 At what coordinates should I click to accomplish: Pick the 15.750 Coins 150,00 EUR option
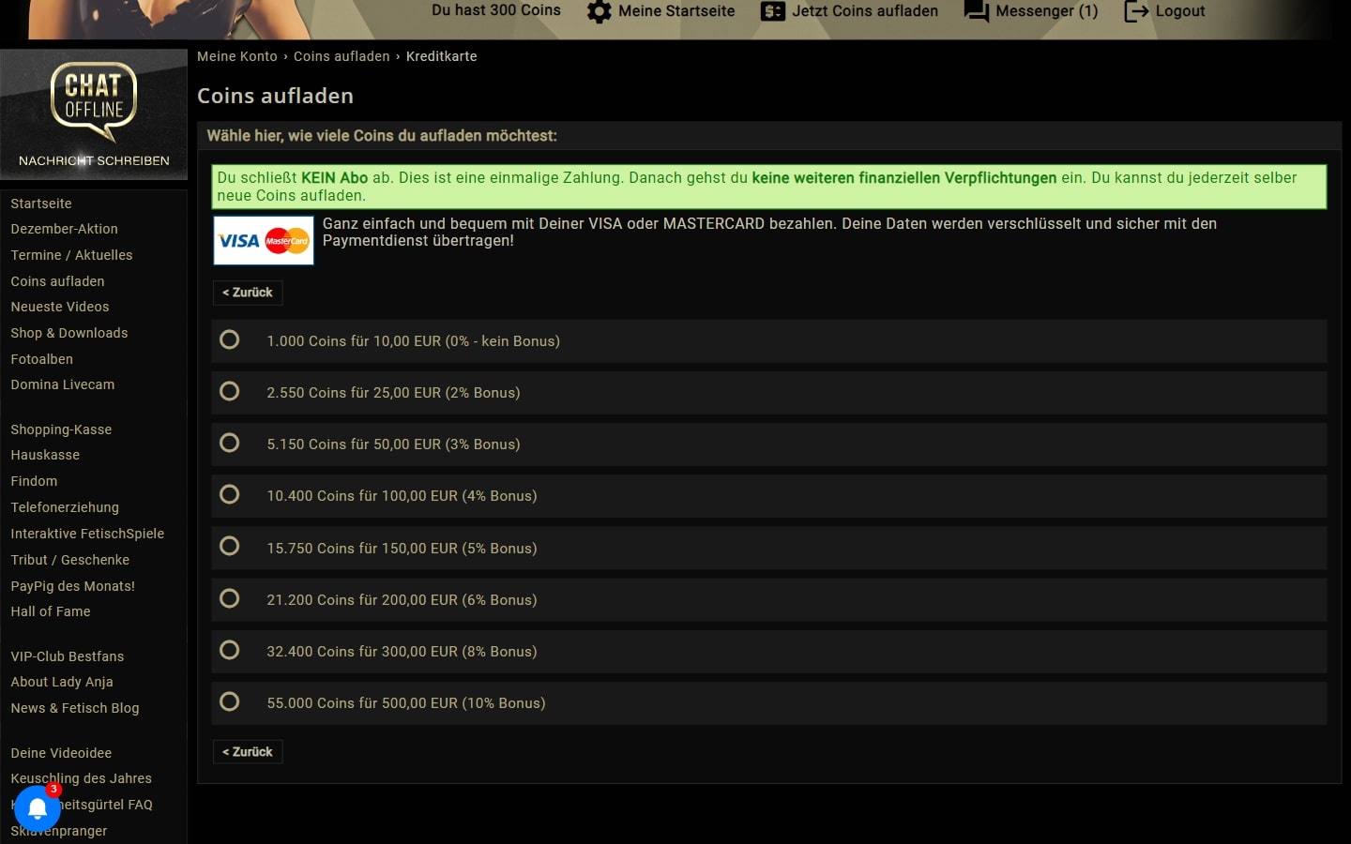click(230, 547)
